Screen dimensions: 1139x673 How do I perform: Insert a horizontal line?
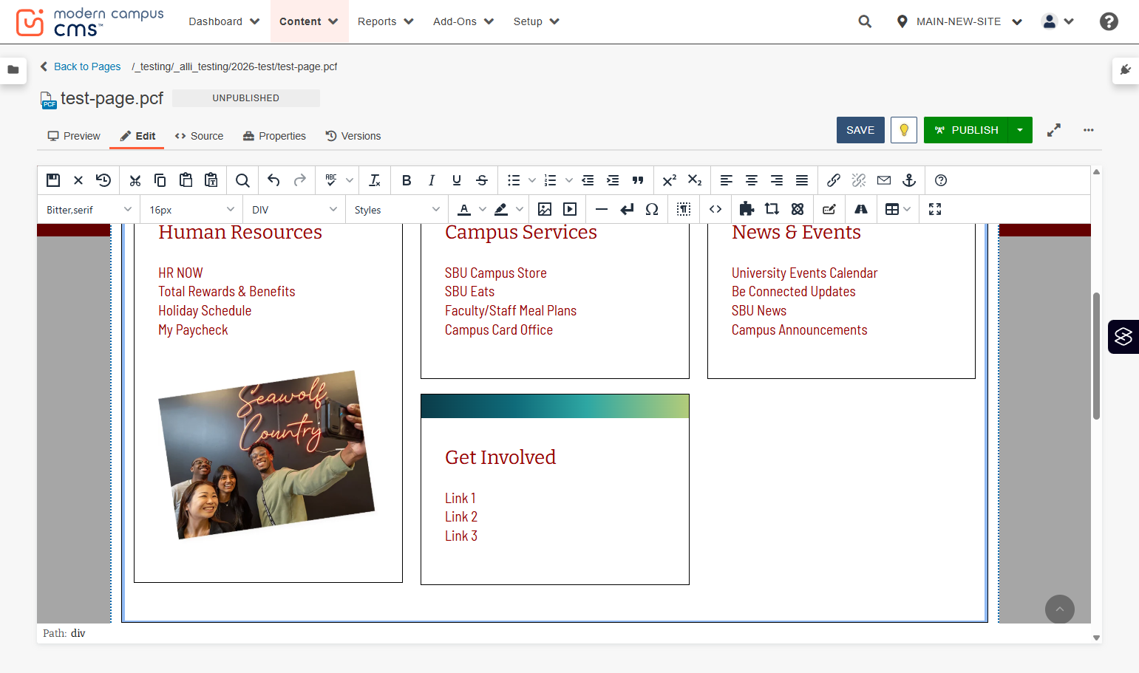[602, 209]
